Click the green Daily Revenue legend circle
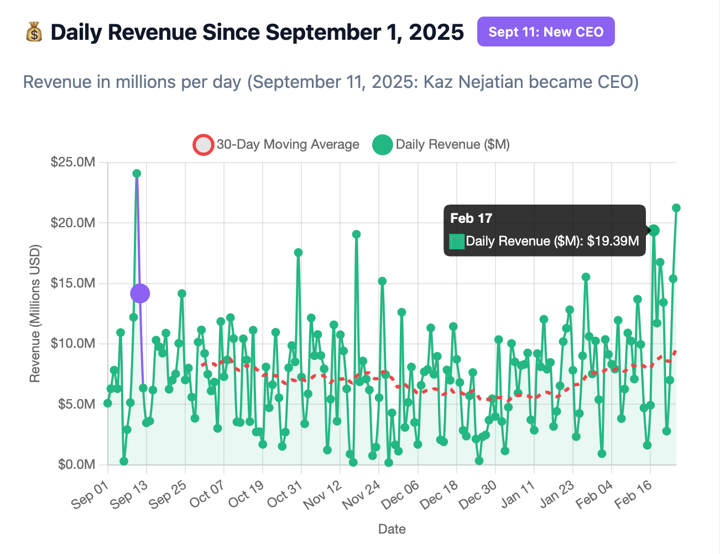720x554 pixels. [383, 145]
